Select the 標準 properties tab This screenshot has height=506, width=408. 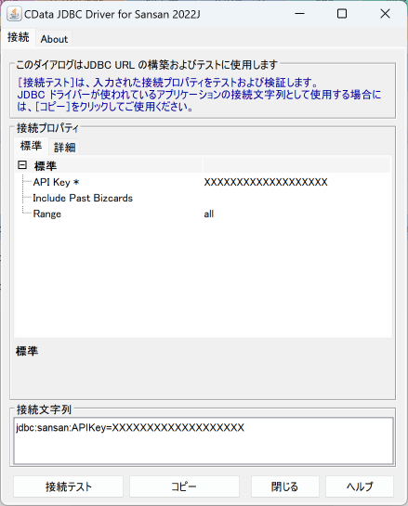coord(31,146)
